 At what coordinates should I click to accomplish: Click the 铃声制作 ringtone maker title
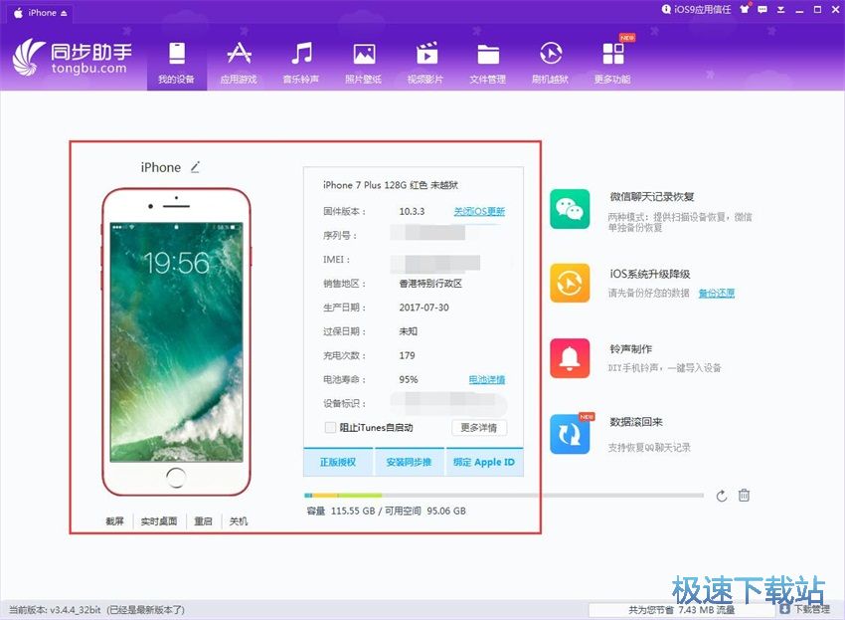click(630, 349)
